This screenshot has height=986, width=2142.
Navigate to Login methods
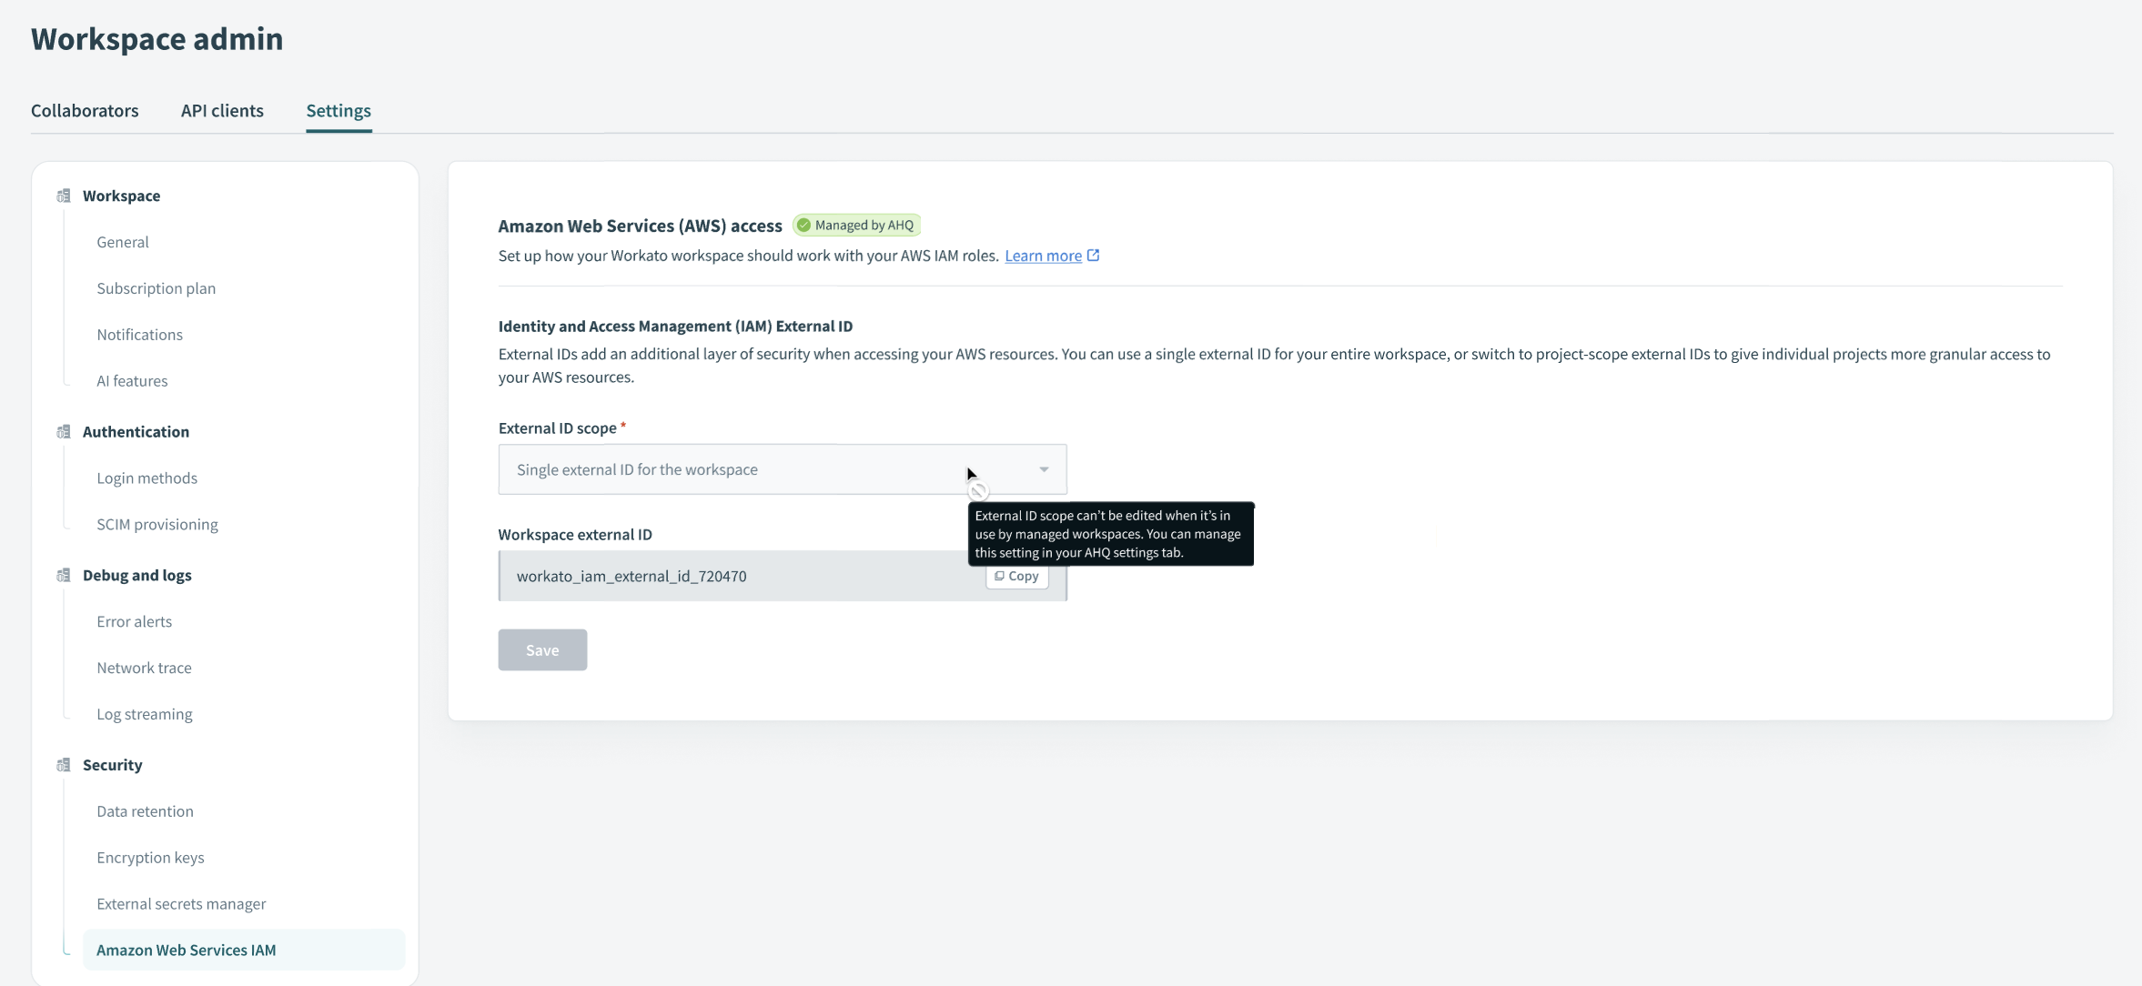(x=147, y=478)
